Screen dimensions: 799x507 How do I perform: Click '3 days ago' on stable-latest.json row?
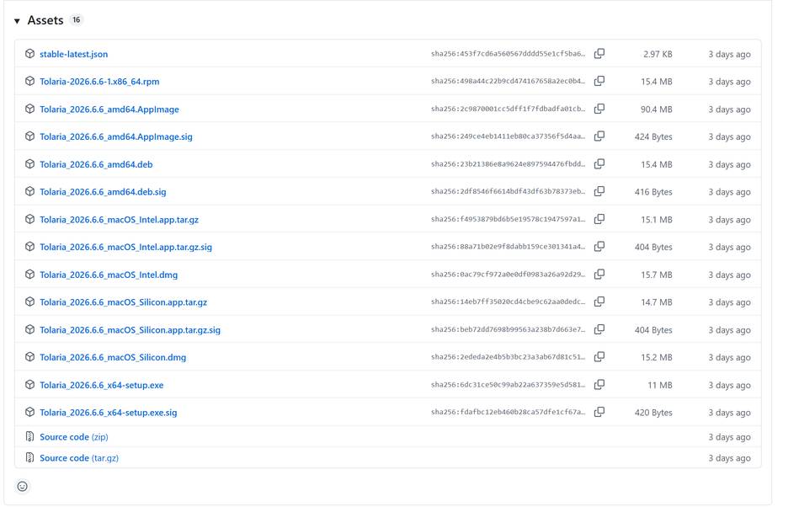tap(729, 54)
